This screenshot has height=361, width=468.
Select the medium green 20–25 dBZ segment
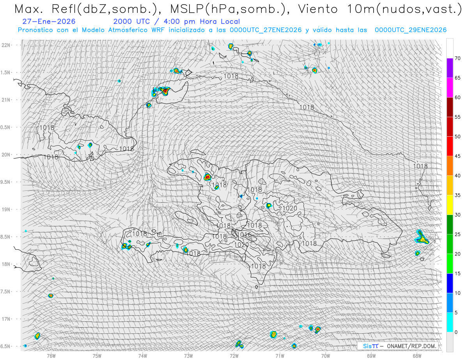click(x=450, y=244)
